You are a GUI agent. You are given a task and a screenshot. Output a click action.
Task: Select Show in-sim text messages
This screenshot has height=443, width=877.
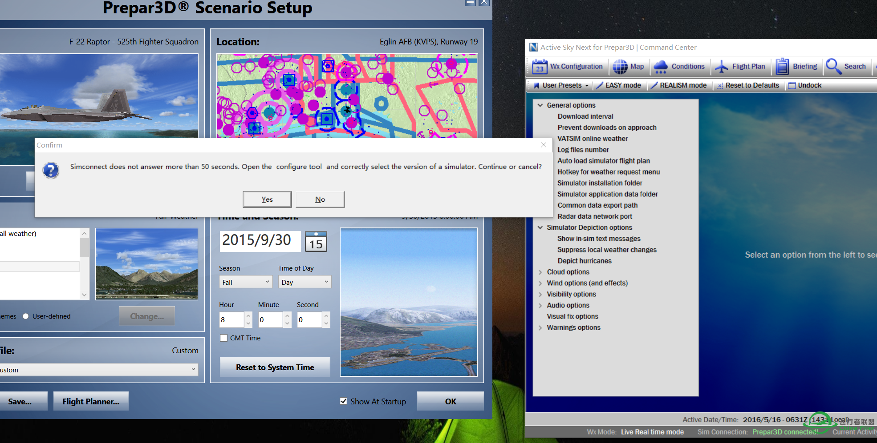tap(599, 239)
